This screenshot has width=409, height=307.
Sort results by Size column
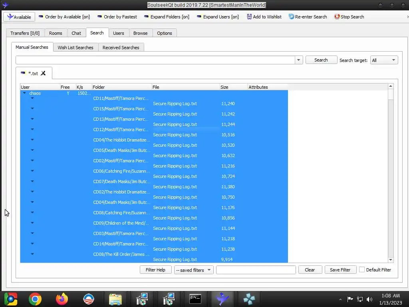click(233, 87)
